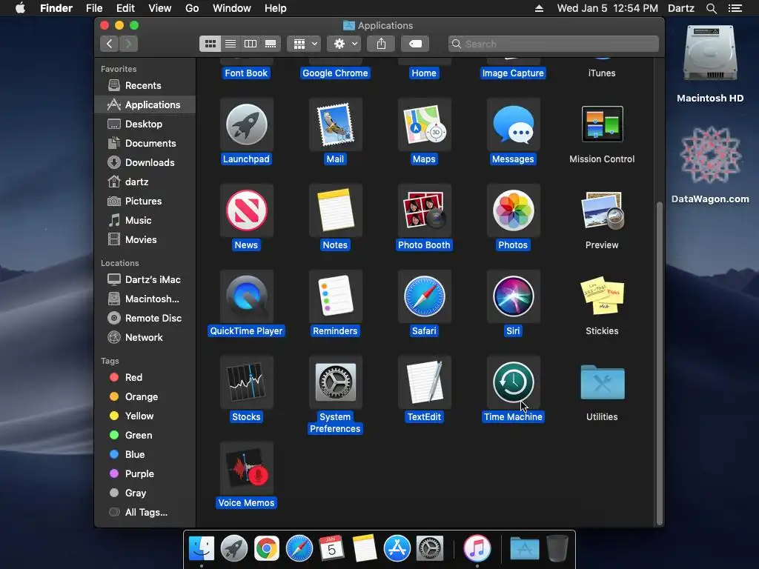Select the Safari app icon in Finder

[424, 296]
